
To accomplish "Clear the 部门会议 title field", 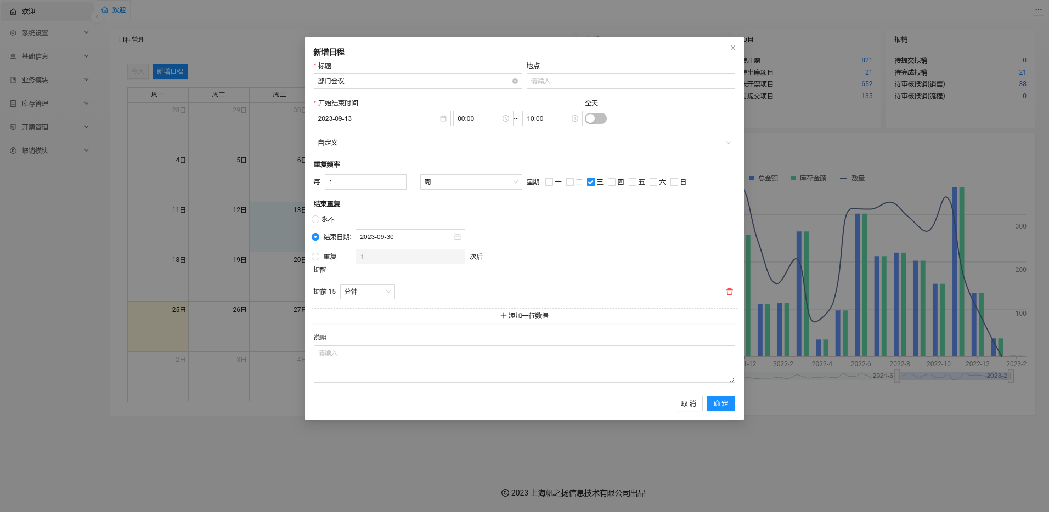I will pos(515,81).
